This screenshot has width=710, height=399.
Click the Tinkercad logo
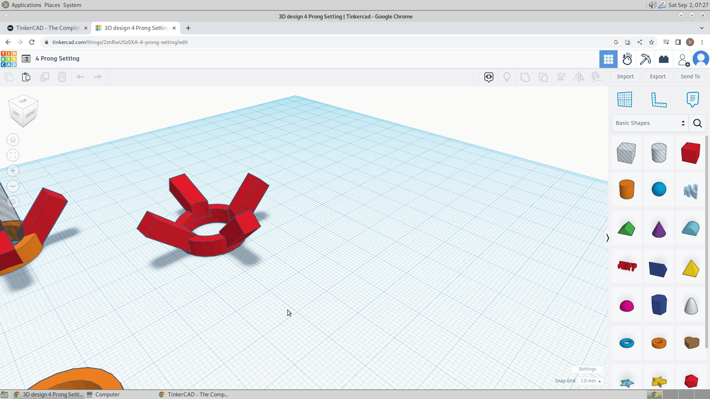pyautogui.click(x=9, y=59)
